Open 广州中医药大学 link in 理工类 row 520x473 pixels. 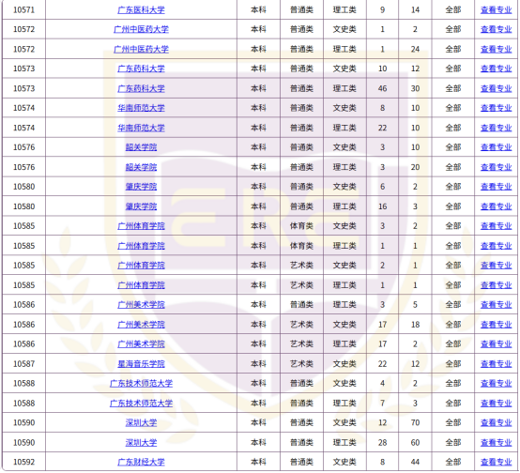[141, 49]
